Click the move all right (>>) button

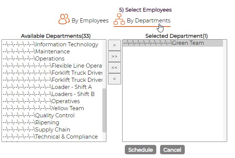[114, 56]
